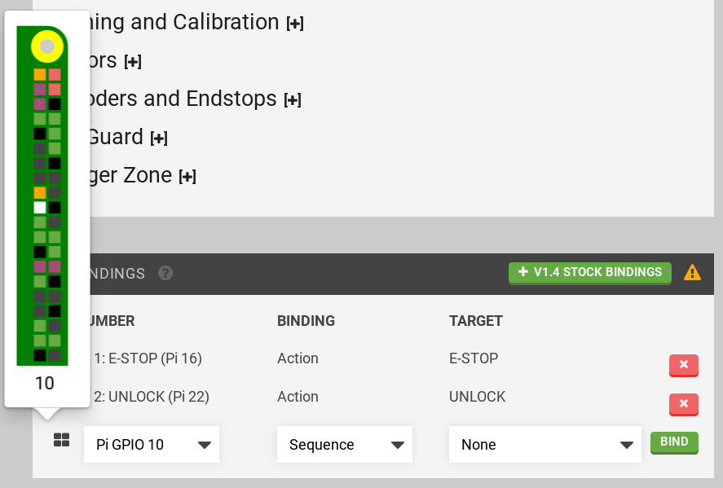Screen dimensions: 723x488
Task: Open the Pi GPIO 10 pin dropdown
Action: 152,445
